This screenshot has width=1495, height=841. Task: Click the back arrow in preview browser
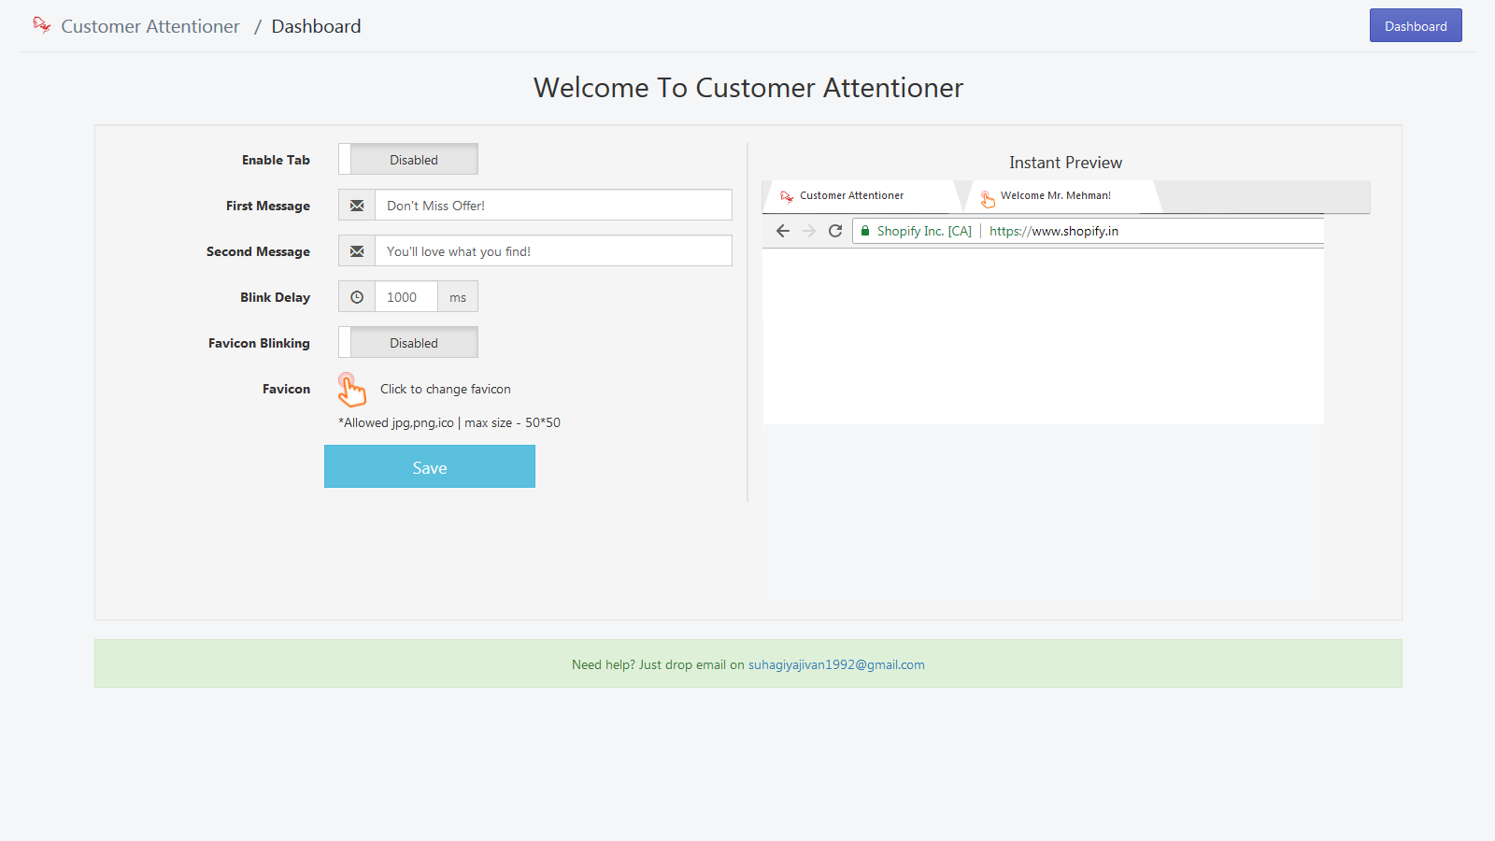(783, 231)
